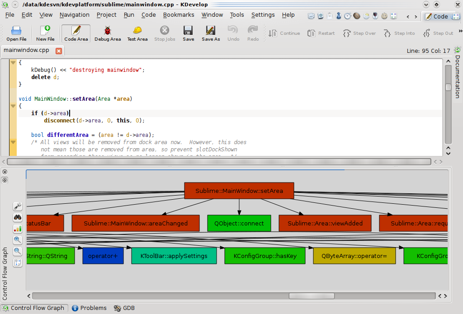463x314 pixels.
Task: Toggle the Test Area mode
Action: (137, 33)
